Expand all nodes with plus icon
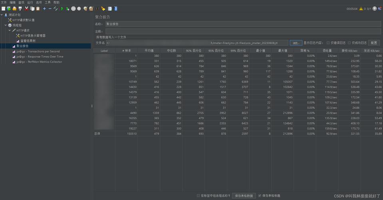383x200 pixels. click(x=44, y=8)
